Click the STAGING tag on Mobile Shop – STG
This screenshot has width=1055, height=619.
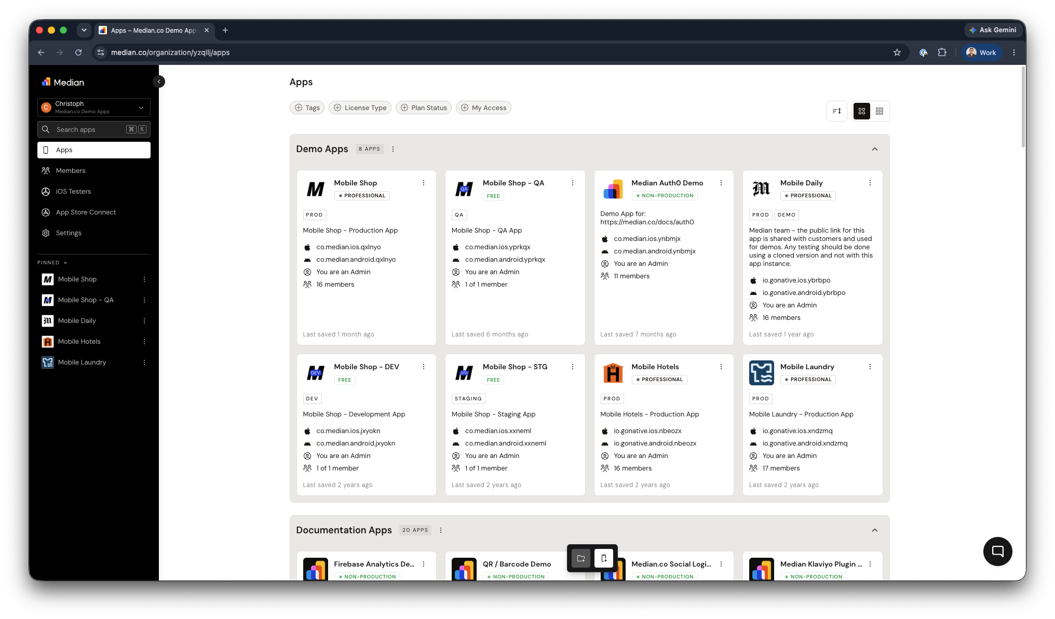click(468, 398)
